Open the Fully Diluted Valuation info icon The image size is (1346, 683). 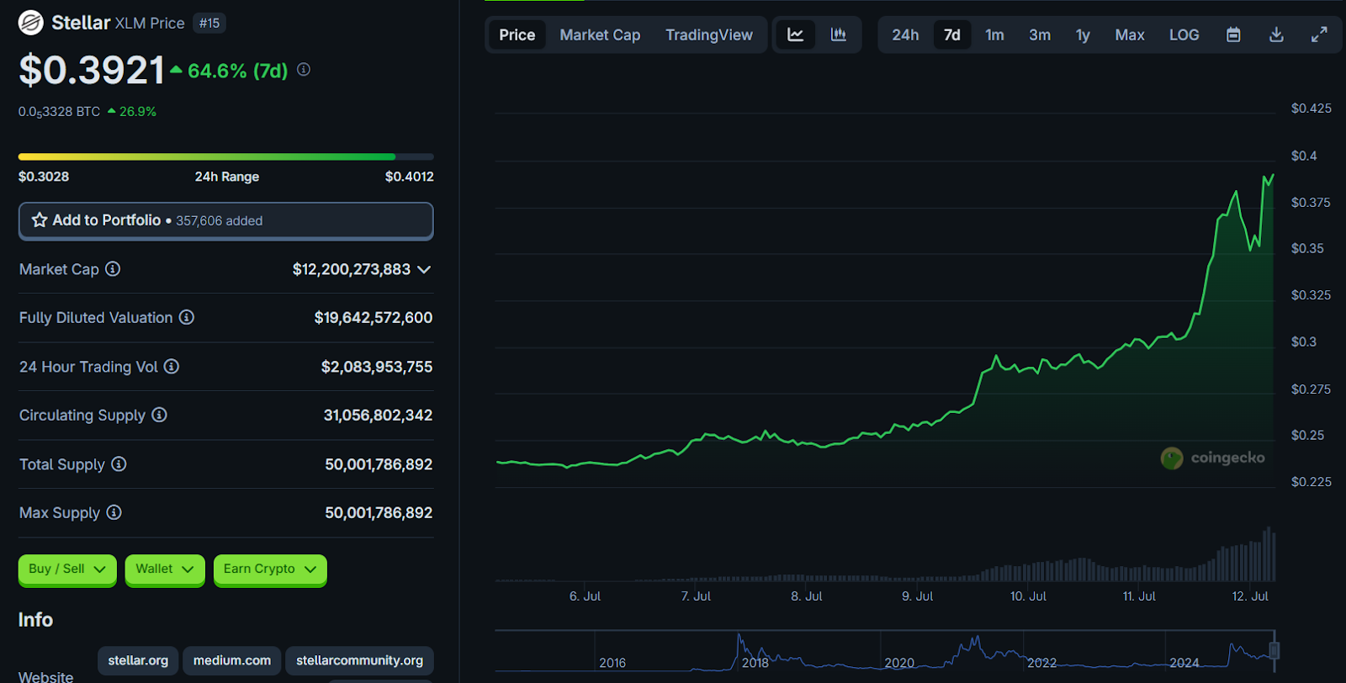pyautogui.click(x=187, y=317)
